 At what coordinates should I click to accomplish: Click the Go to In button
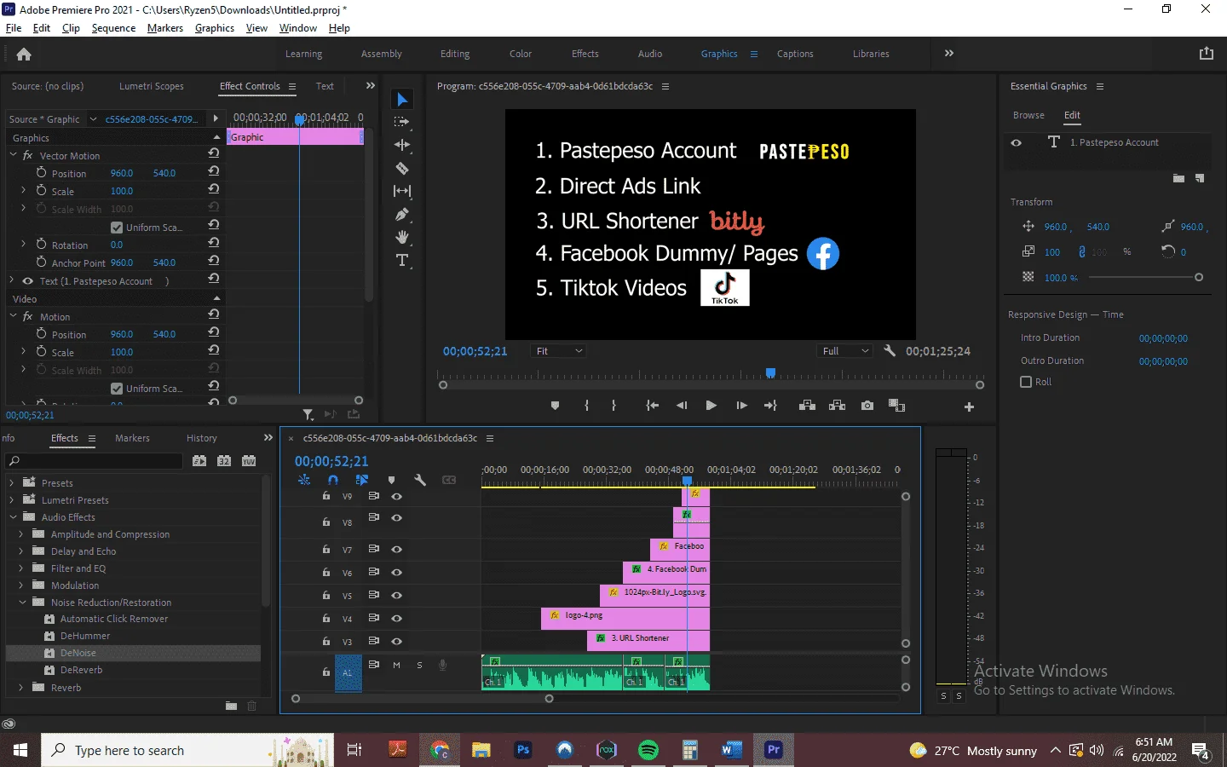(x=653, y=406)
